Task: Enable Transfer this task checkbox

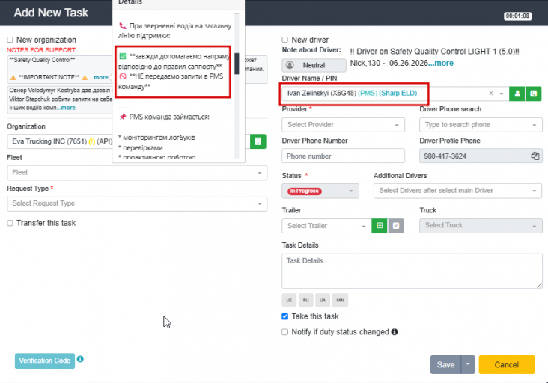Action: click(x=10, y=223)
